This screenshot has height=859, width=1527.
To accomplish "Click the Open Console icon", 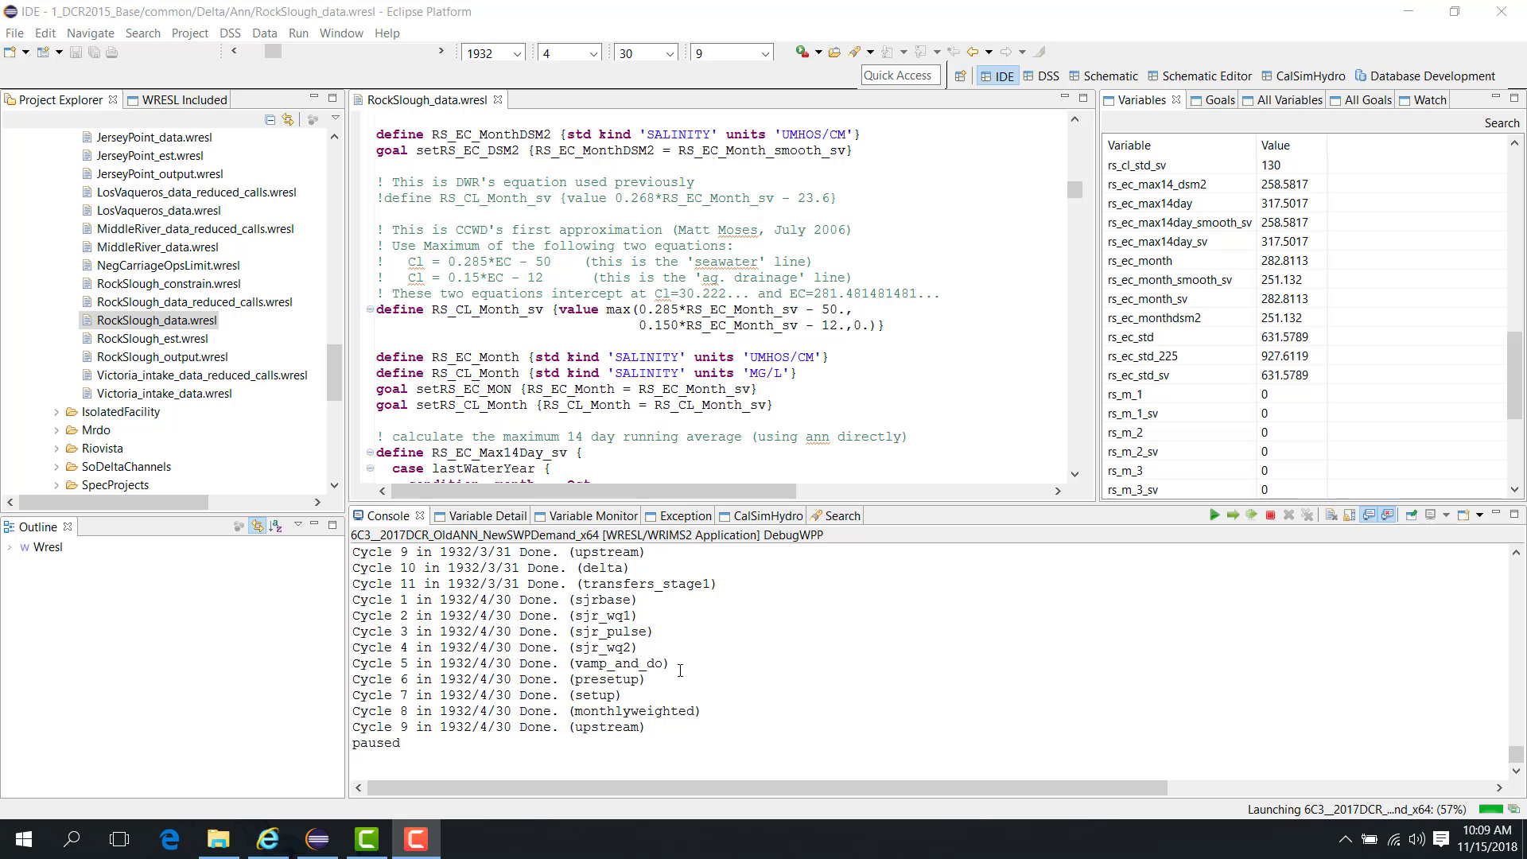I will [x=1463, y=515].
